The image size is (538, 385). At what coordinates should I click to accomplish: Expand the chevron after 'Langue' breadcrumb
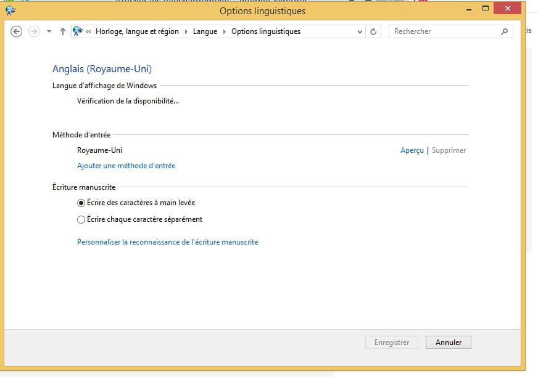[x=225, y=31]
